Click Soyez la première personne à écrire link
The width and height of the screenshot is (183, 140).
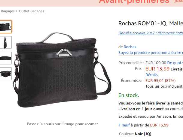click(151, 53)
